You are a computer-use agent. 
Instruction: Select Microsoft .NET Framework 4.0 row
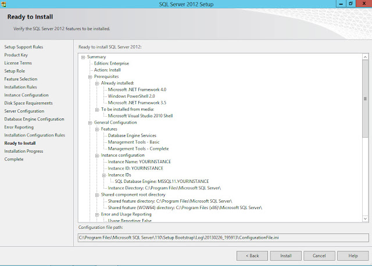(x=137, y=89)
